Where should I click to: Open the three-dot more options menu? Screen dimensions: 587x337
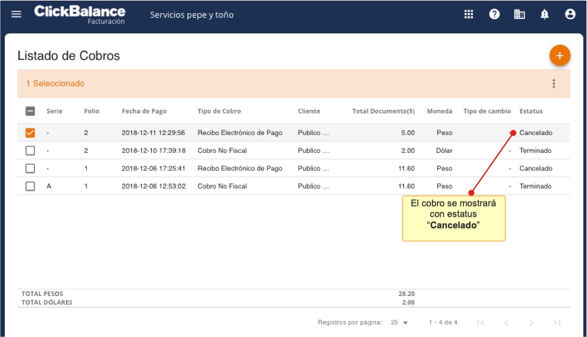pyautogui.click(x=554, y=84)
